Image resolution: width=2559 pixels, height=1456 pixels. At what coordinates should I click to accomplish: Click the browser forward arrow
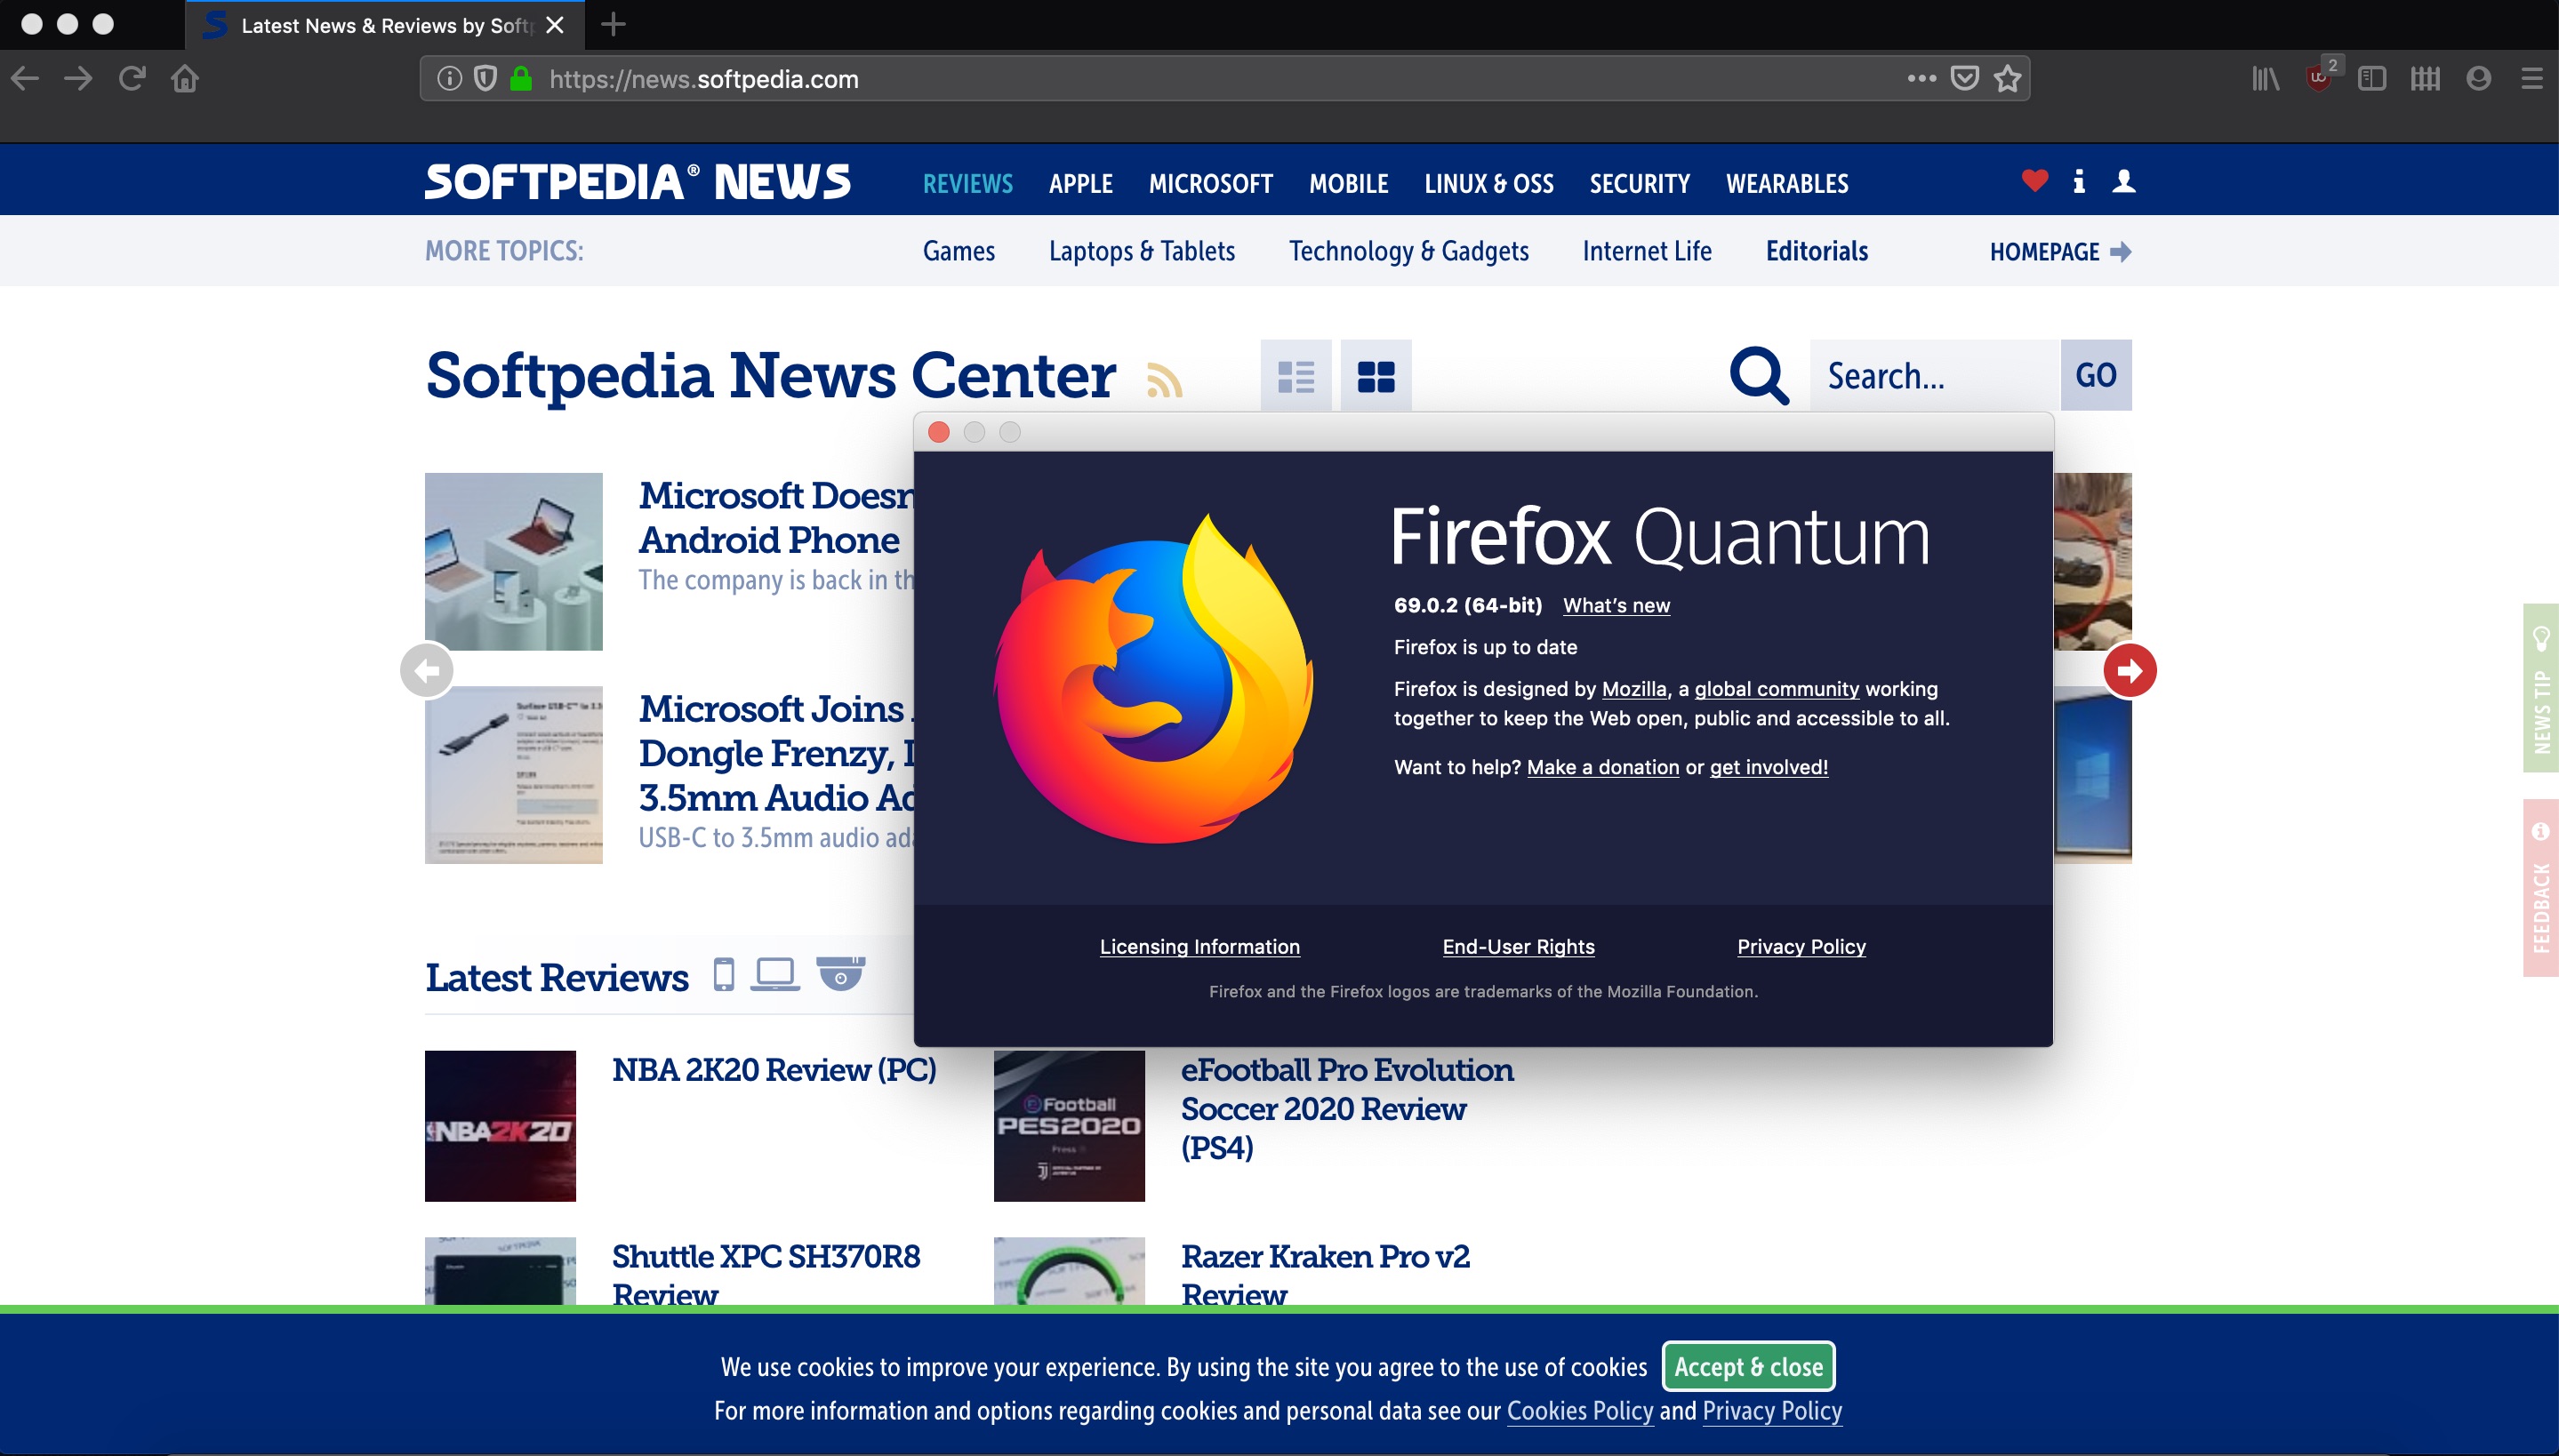pos(78,78)
